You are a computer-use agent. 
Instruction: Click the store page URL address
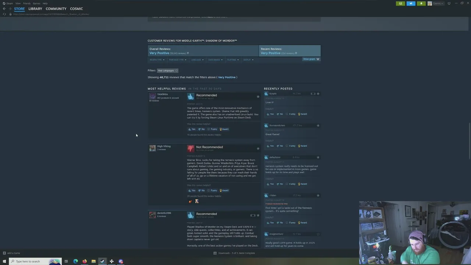pos(51,14)
